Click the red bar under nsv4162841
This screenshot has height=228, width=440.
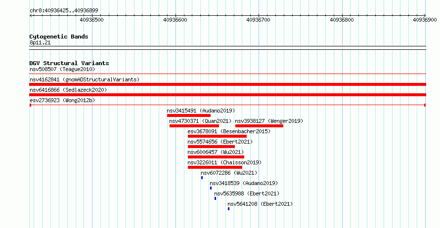pos(227,84)
